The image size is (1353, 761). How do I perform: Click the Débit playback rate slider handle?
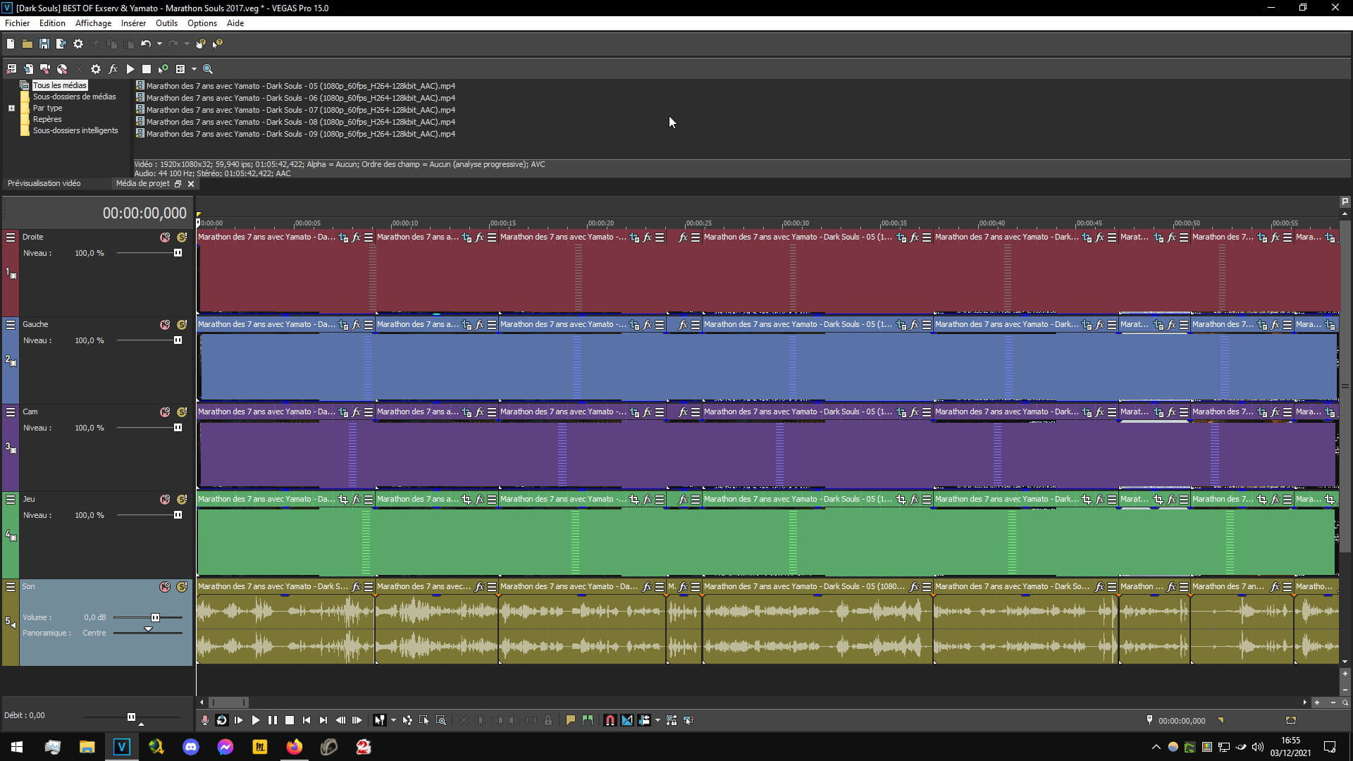pos(131,717)
